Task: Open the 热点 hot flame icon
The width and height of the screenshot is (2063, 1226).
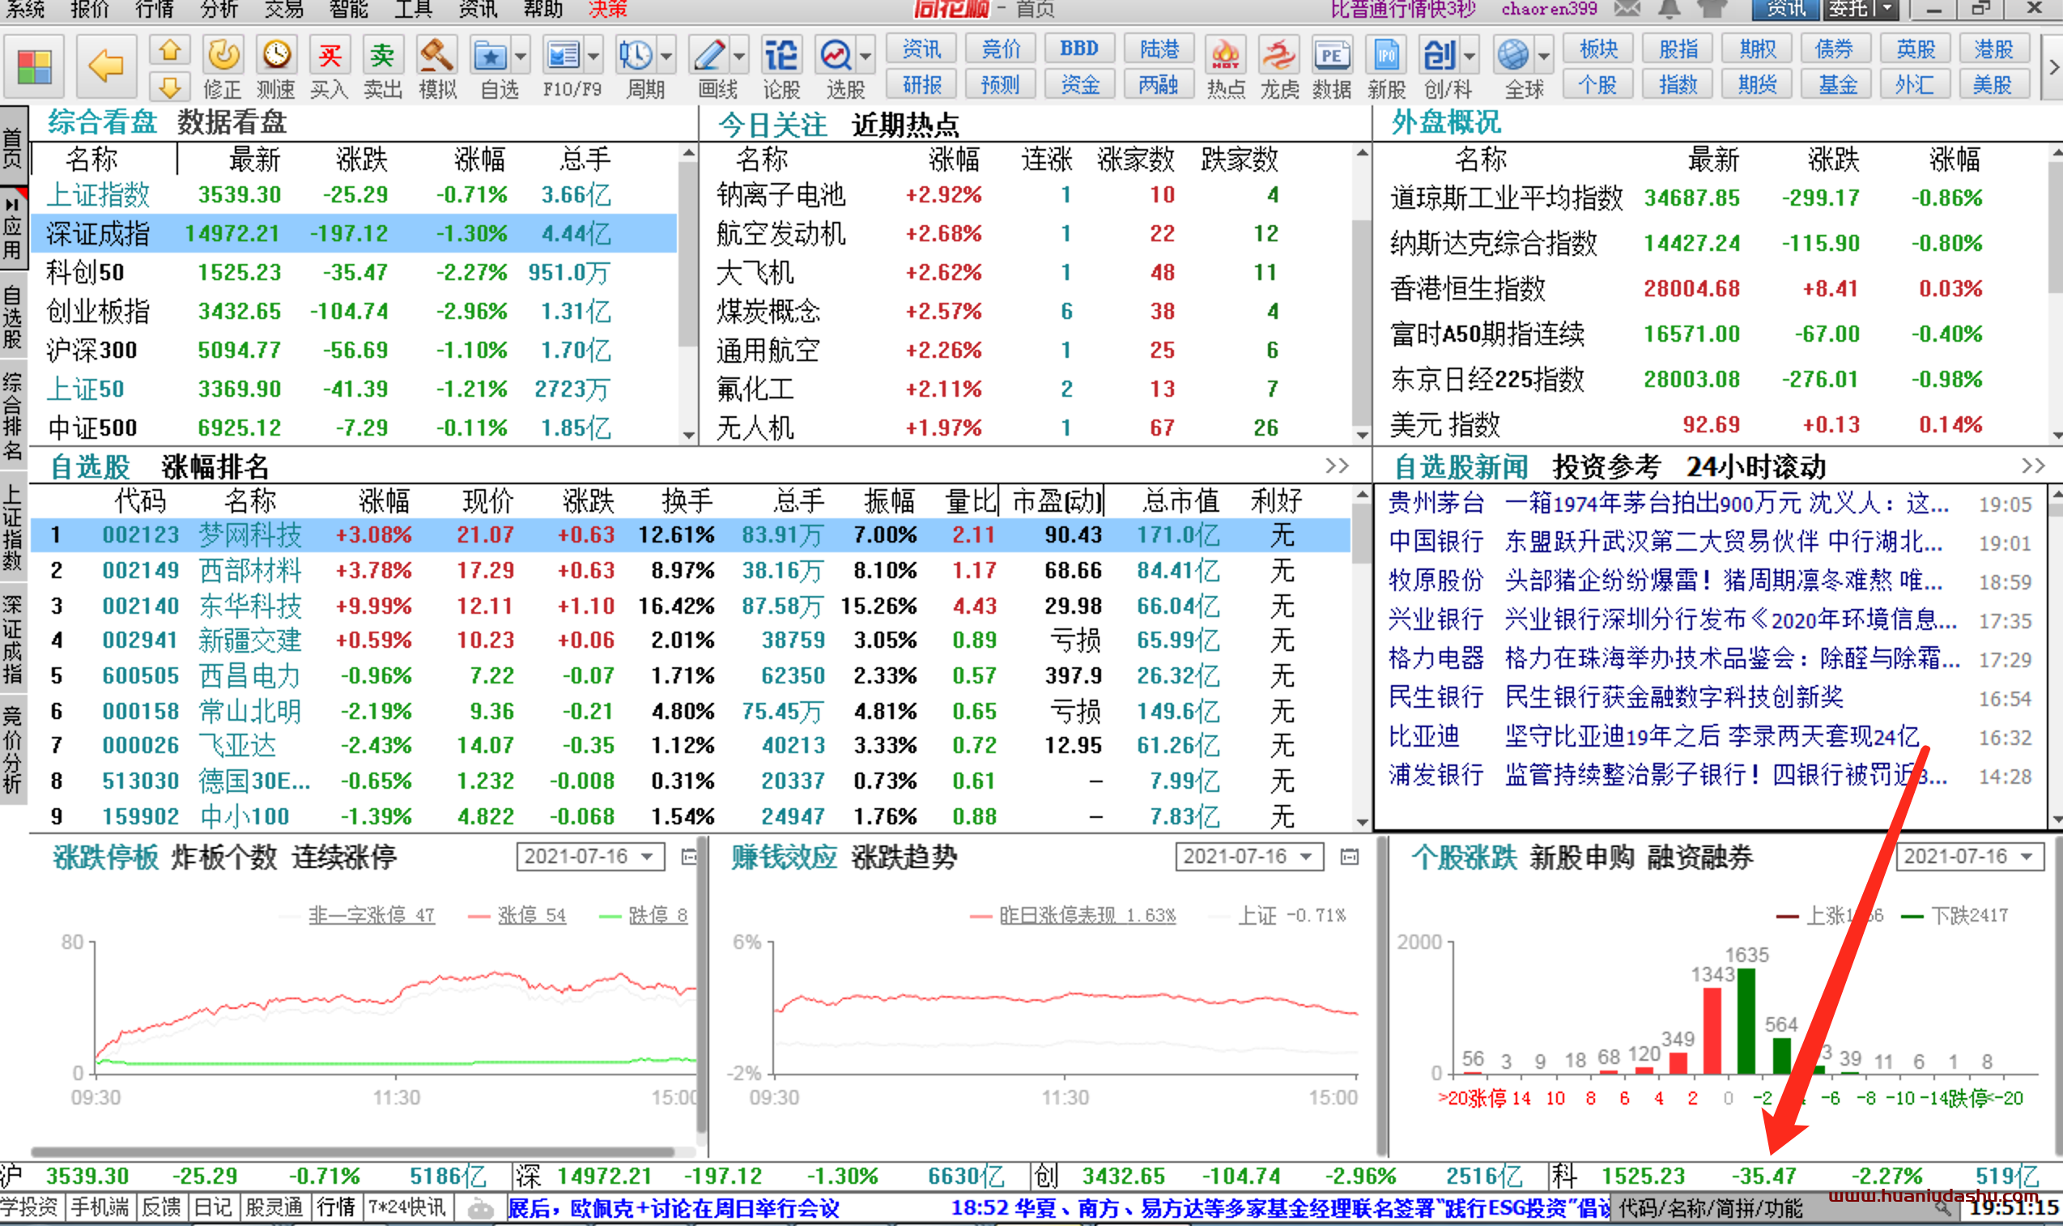Action: click(x=1226, y=56)
